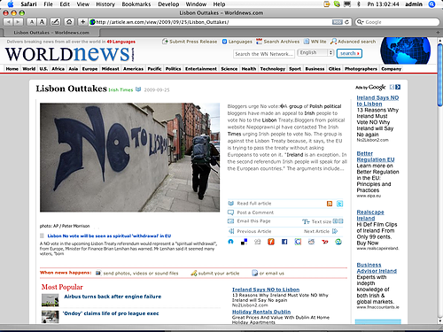This screenshot has height=332, width=443.
Task: Open the Languages option in header
Action: click(x=237, y=42)
